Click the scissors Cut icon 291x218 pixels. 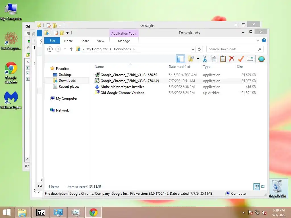coord(205,59)
